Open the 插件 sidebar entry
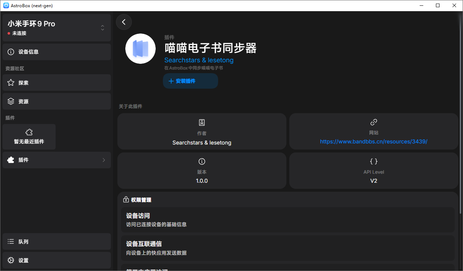The image size is (463, 271). click(x=57, y=160)
